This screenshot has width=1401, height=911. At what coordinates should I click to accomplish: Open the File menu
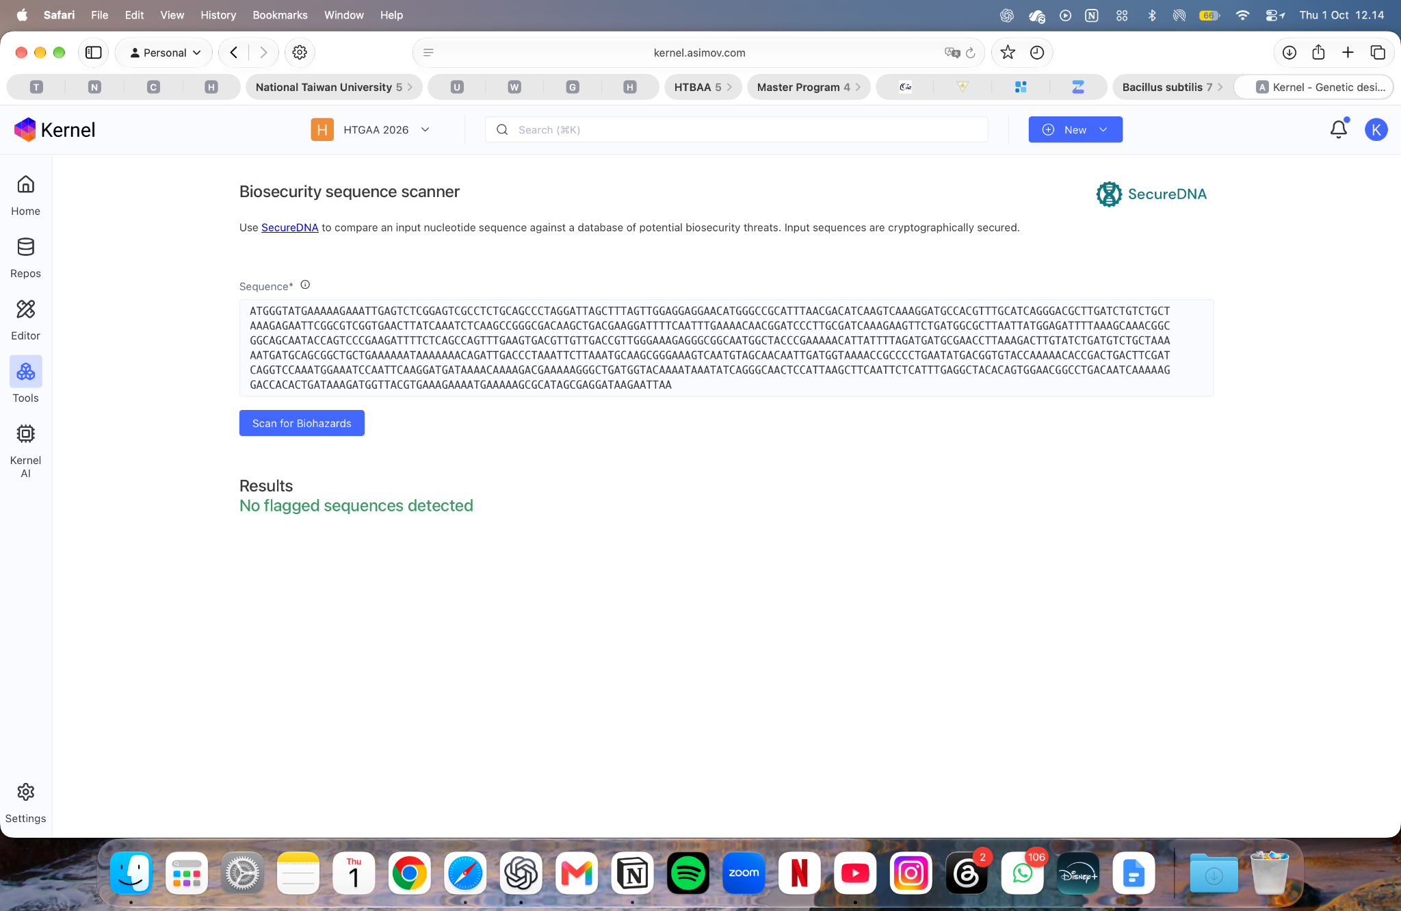tap(100, 15)
